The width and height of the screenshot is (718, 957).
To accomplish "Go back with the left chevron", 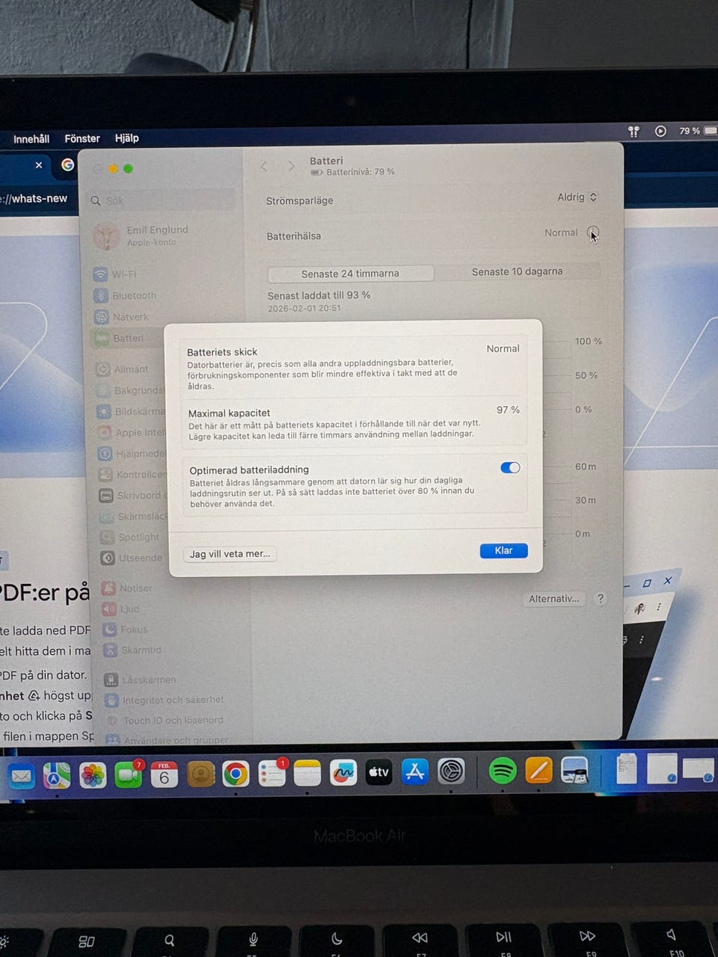I will click(263, 166).
